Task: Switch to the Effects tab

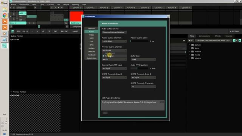Action: coord(218,36)
